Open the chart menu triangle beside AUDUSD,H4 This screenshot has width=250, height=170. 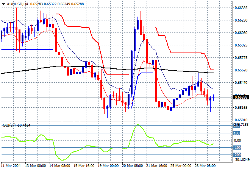tap(3, 3)
